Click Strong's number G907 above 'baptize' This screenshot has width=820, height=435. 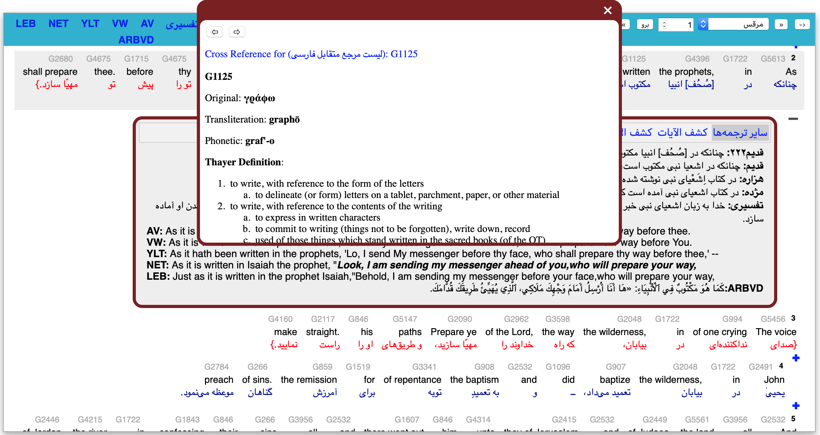click(616, 367)
